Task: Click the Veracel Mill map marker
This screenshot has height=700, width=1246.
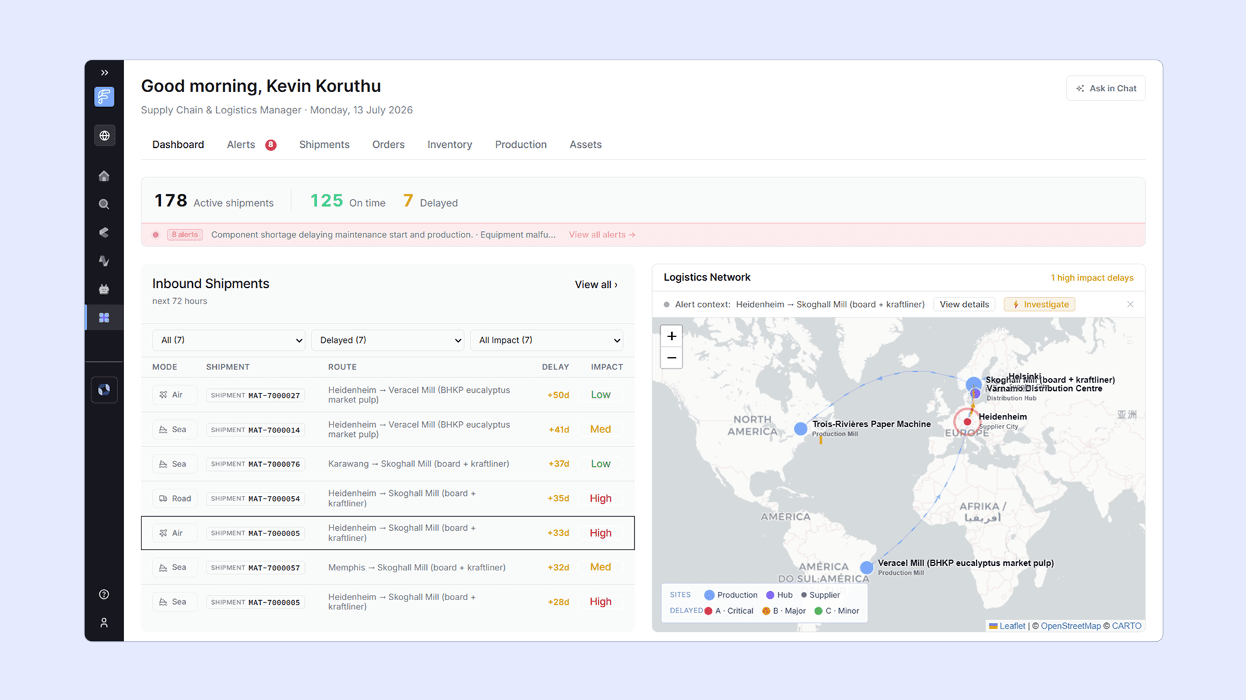Action: click(x=866, y=568)
